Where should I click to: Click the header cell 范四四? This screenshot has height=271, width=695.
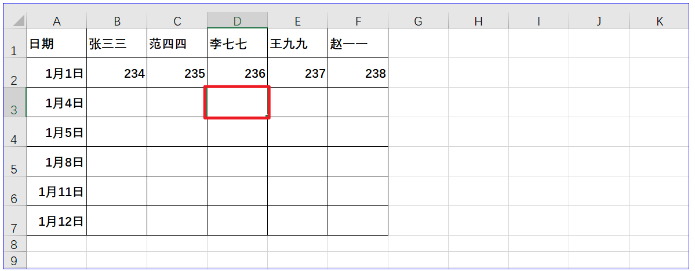(x=177, y=43)
